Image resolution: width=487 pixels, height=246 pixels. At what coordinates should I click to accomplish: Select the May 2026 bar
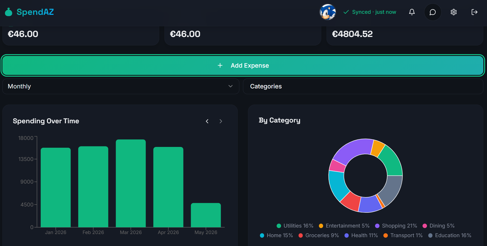[206, 215]
